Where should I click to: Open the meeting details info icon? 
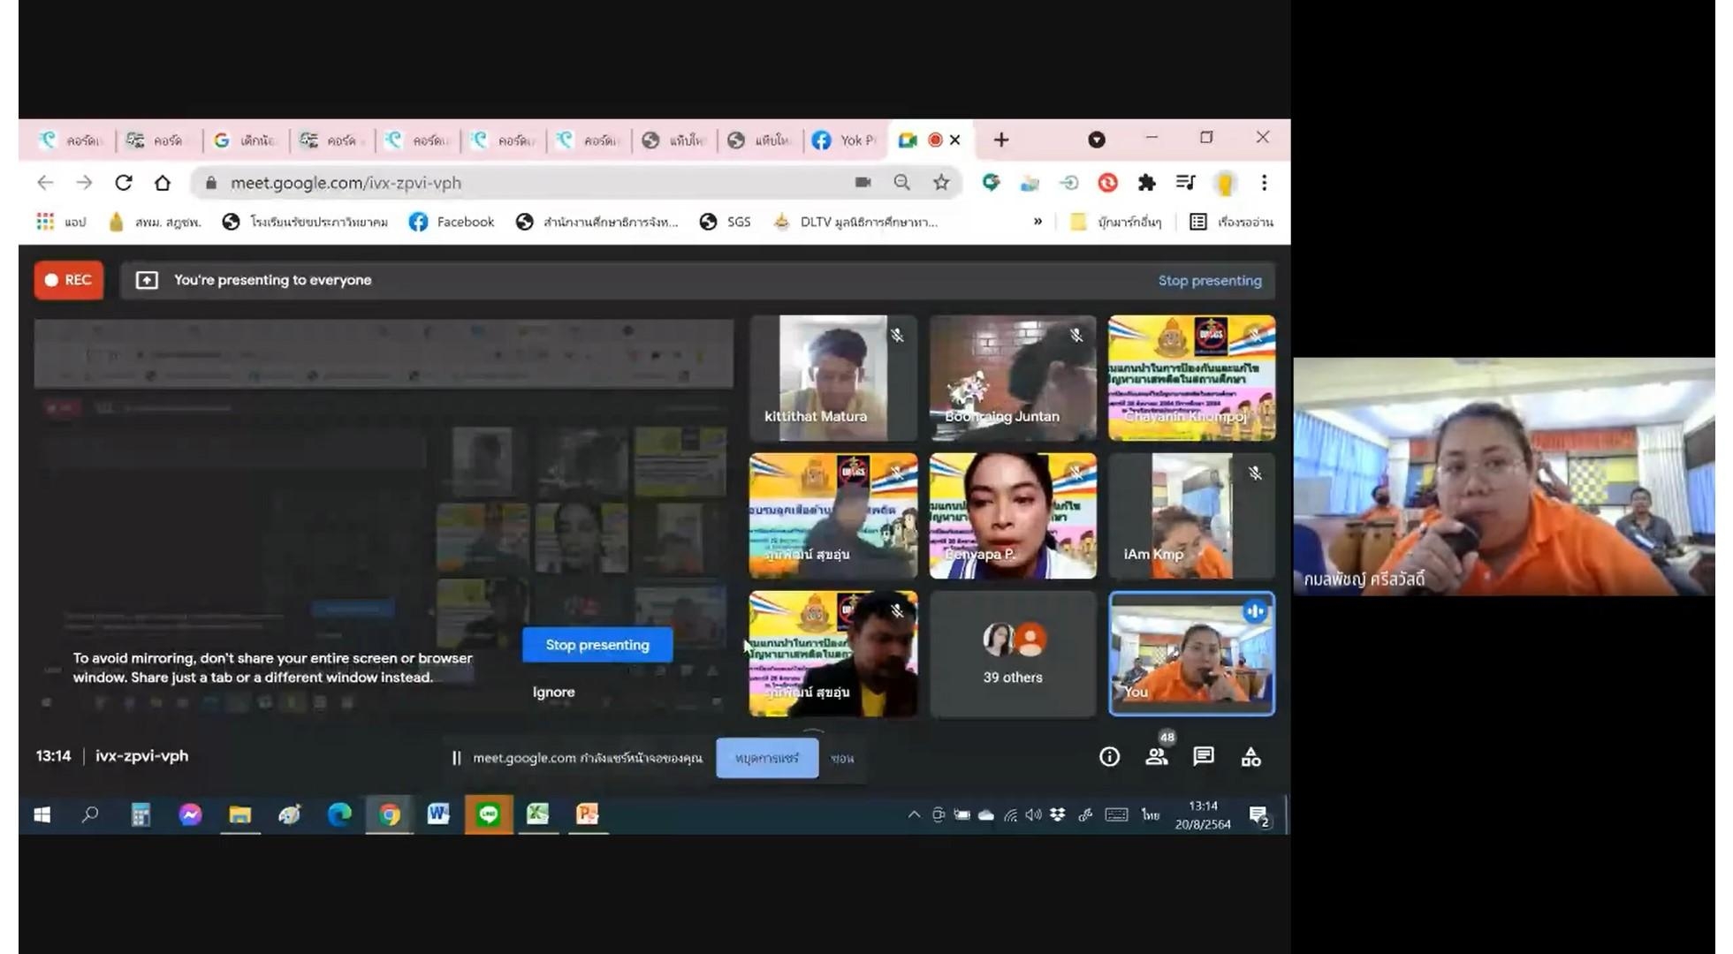[1109, 757]
